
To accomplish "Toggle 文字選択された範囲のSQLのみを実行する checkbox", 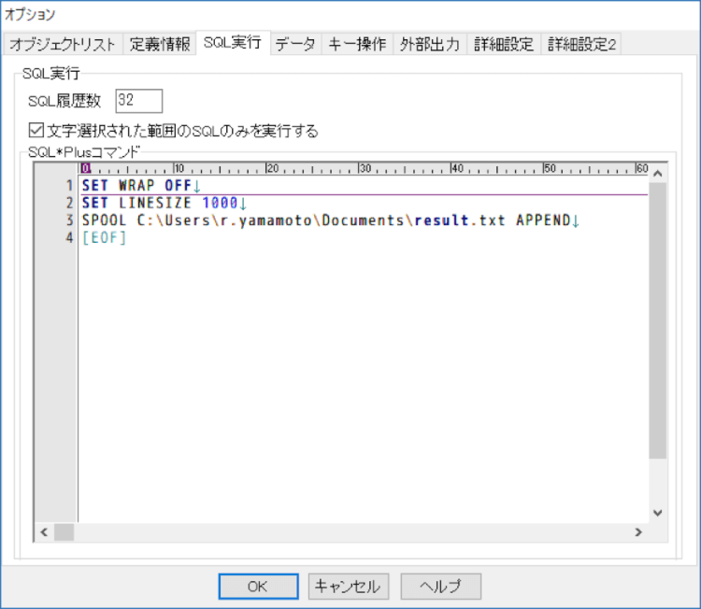I will click(x=36, y=131).
